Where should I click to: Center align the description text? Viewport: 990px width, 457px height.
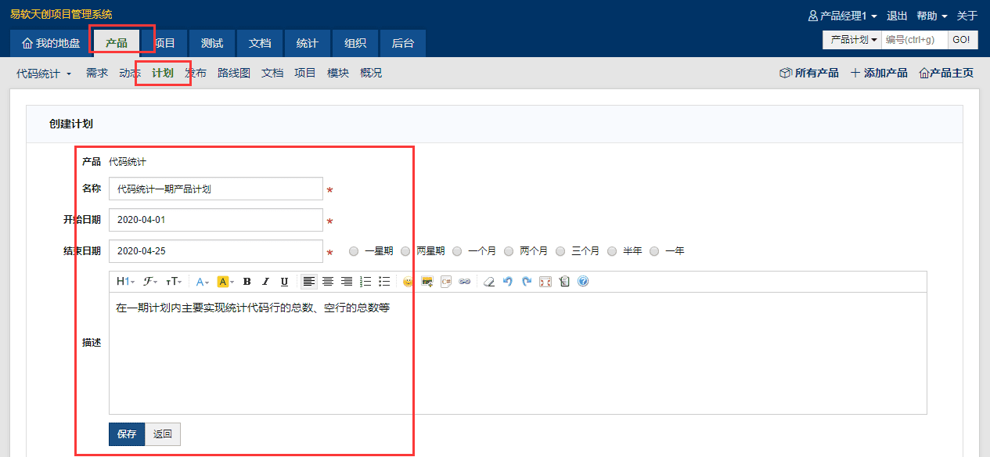coord(328,282)
